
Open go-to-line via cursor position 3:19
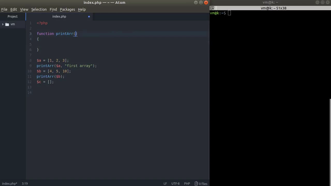(x=25, y=184)
